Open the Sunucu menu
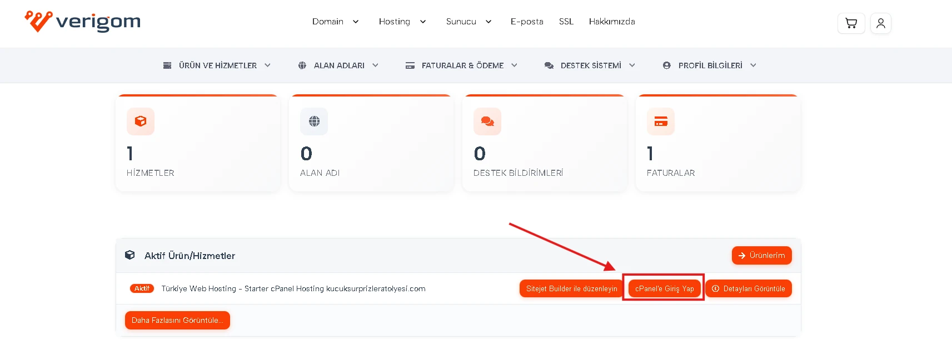 pos(461,22)
